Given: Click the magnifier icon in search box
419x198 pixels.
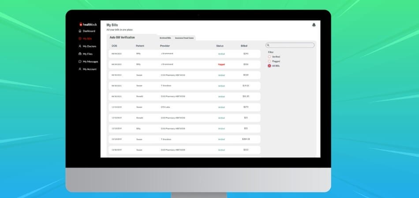Looking at the screenshot, I should point(268,45).
